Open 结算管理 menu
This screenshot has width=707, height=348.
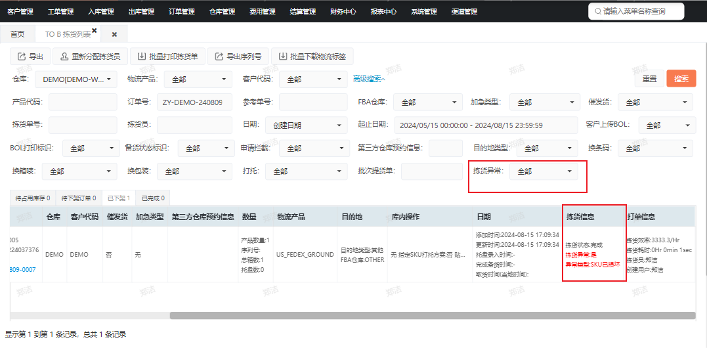(303, 11)
